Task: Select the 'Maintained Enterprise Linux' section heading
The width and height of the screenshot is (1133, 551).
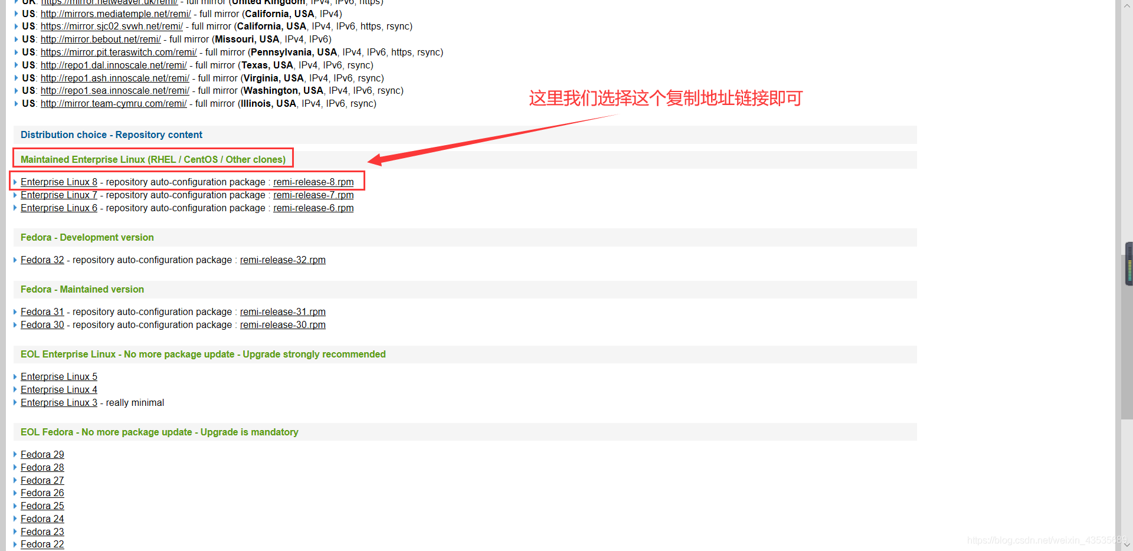Action: 153,160
